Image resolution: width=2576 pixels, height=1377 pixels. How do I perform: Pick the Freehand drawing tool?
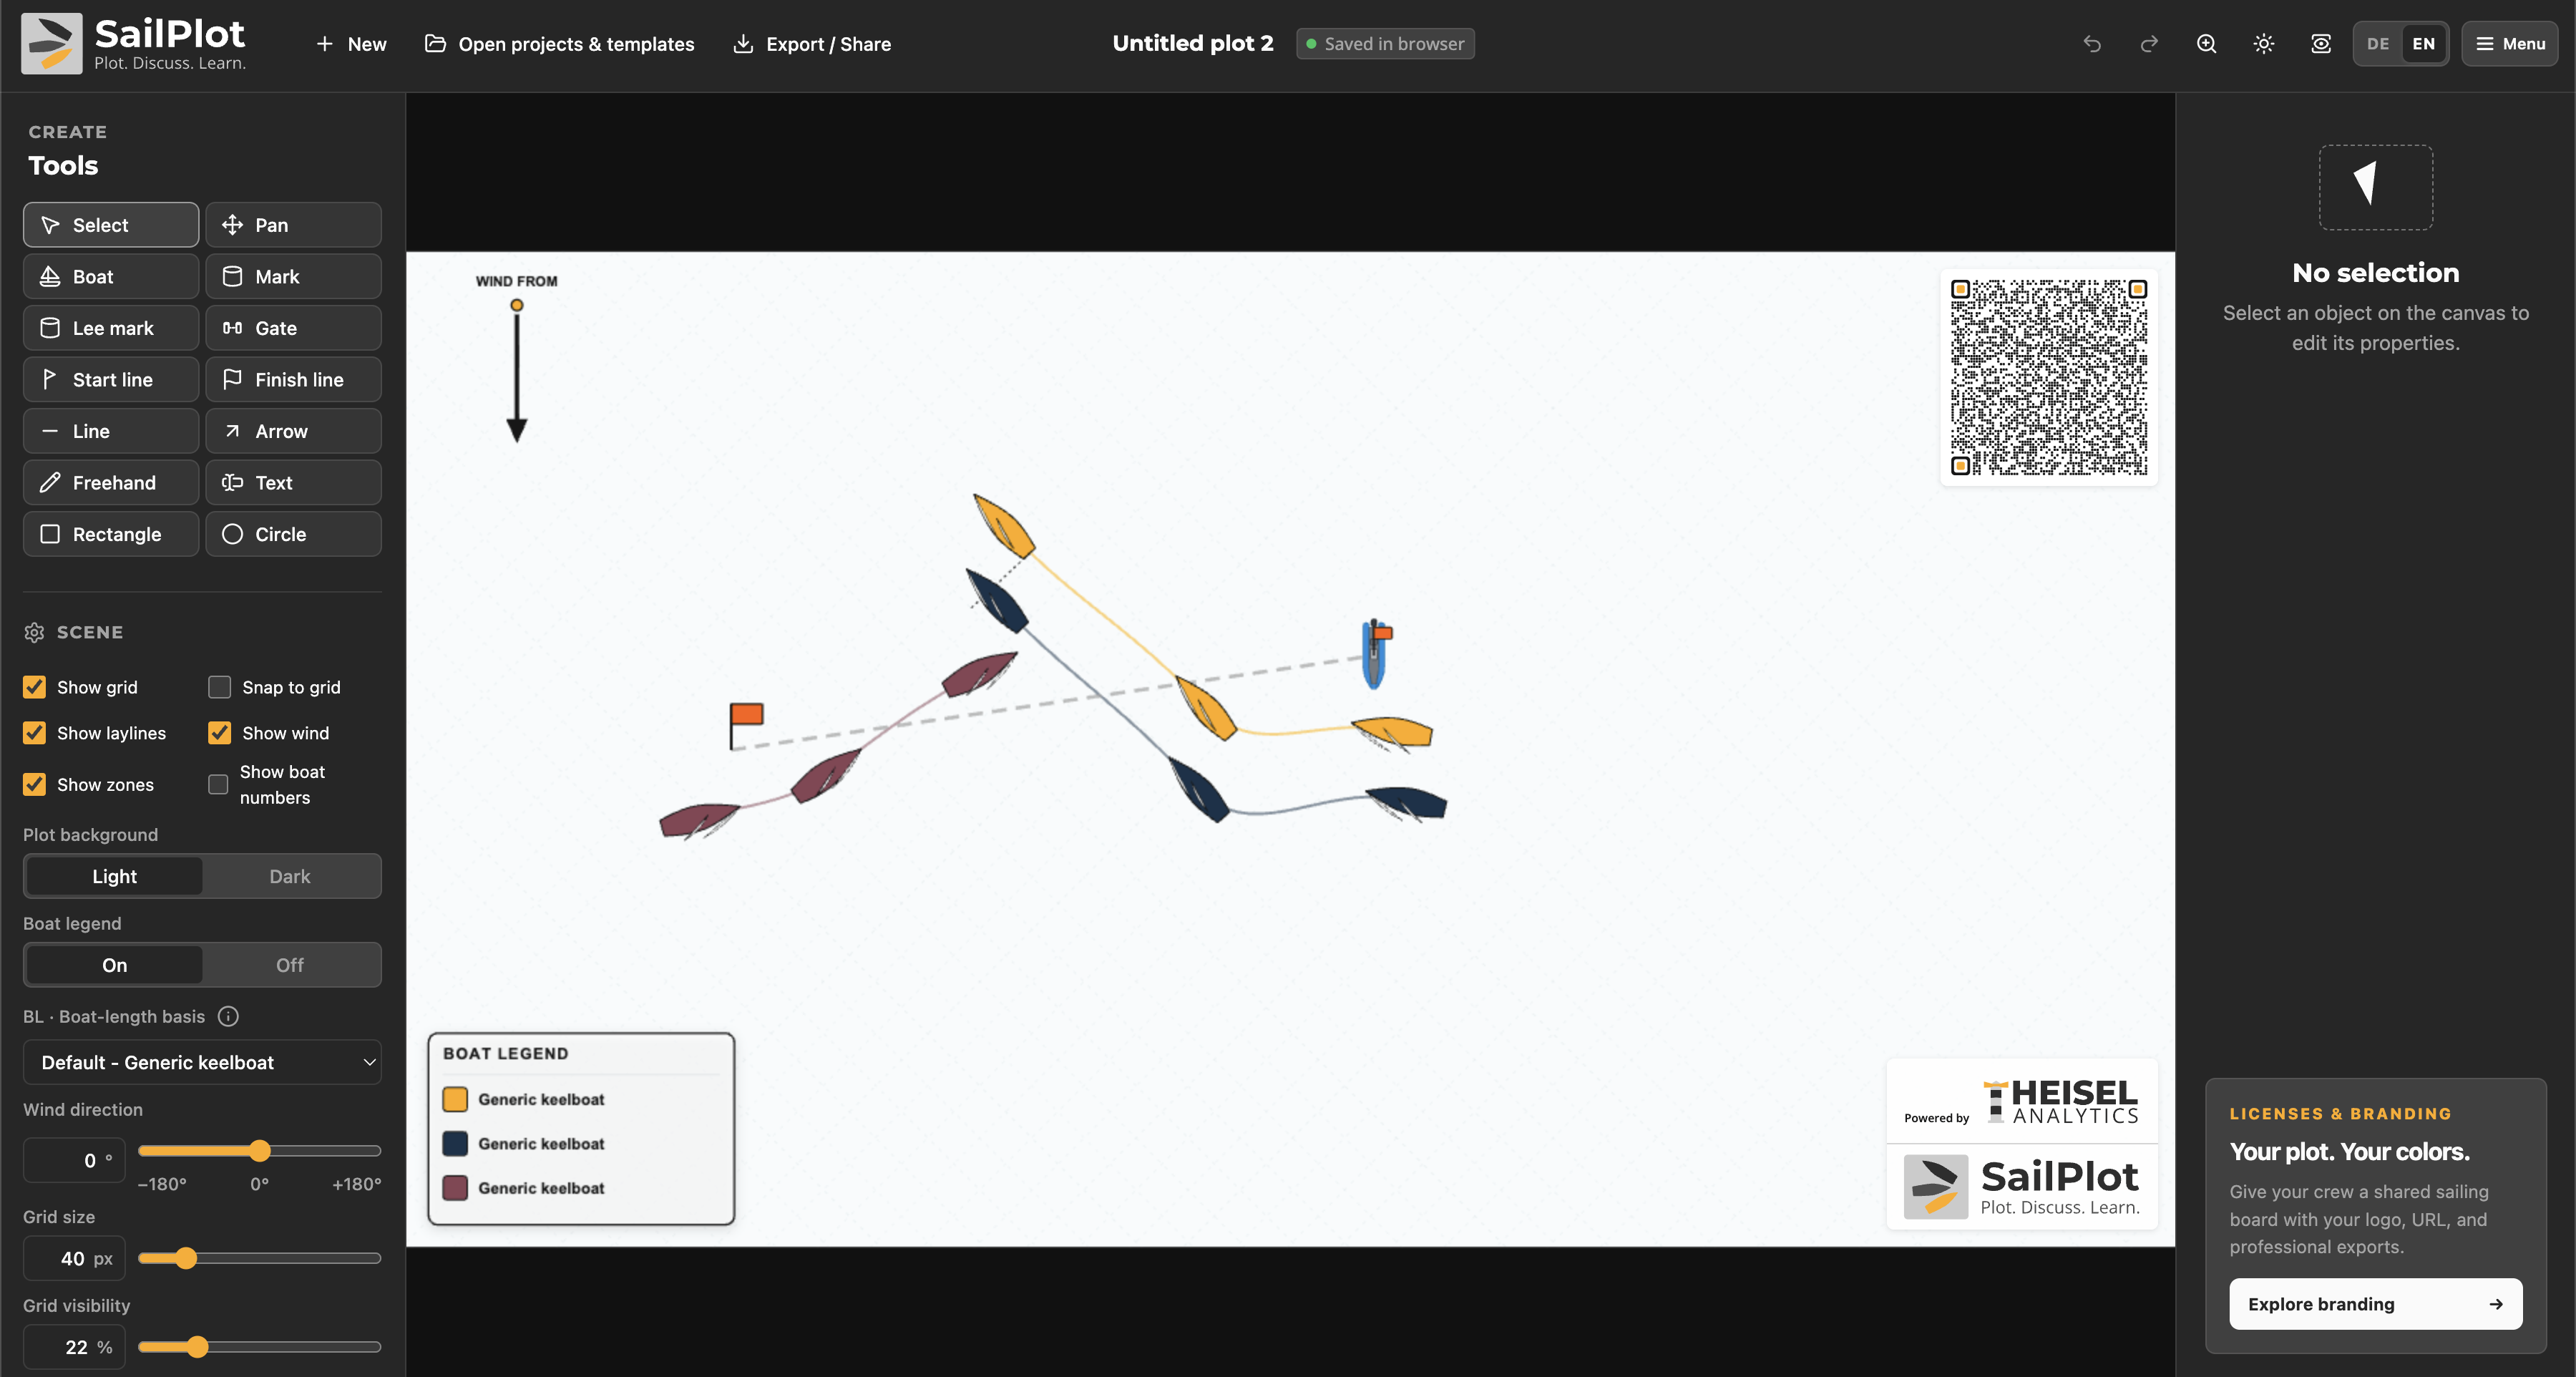[x=111, y=482]
